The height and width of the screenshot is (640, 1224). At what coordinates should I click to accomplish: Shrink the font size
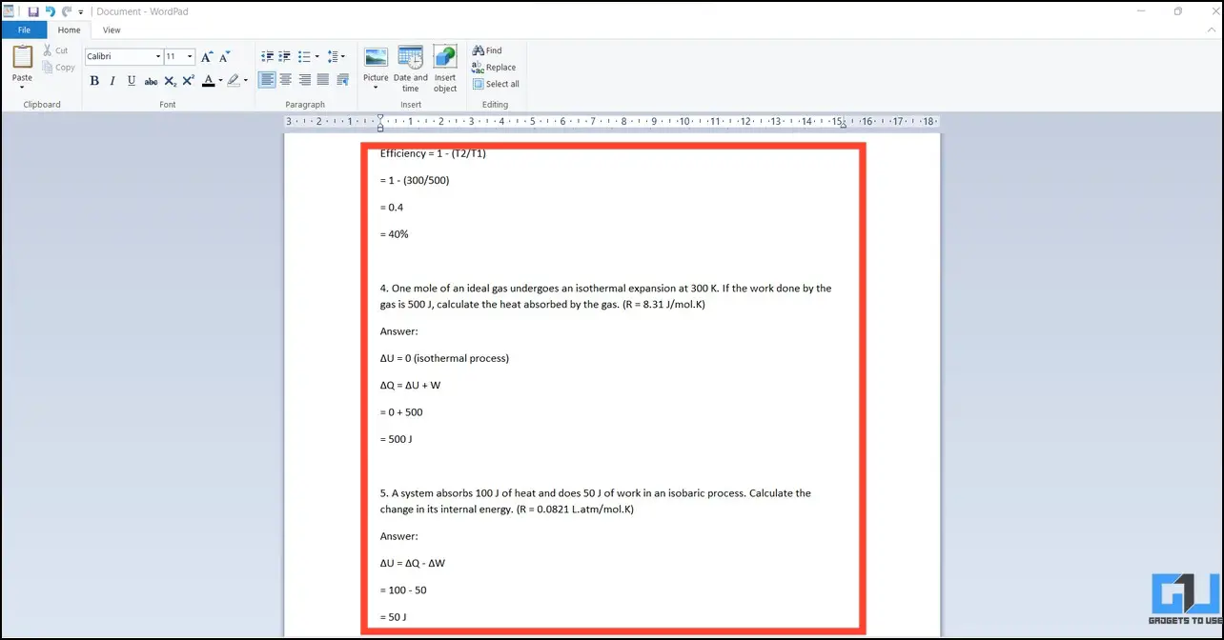click(x=225, y=57)
